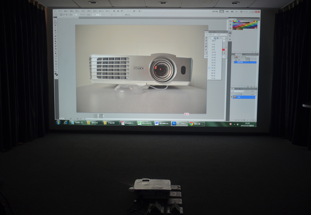Open the Microsoft Excel taskbar button
Image resolution: width=311 pixels, height=215 pixels.
(145, 123)
